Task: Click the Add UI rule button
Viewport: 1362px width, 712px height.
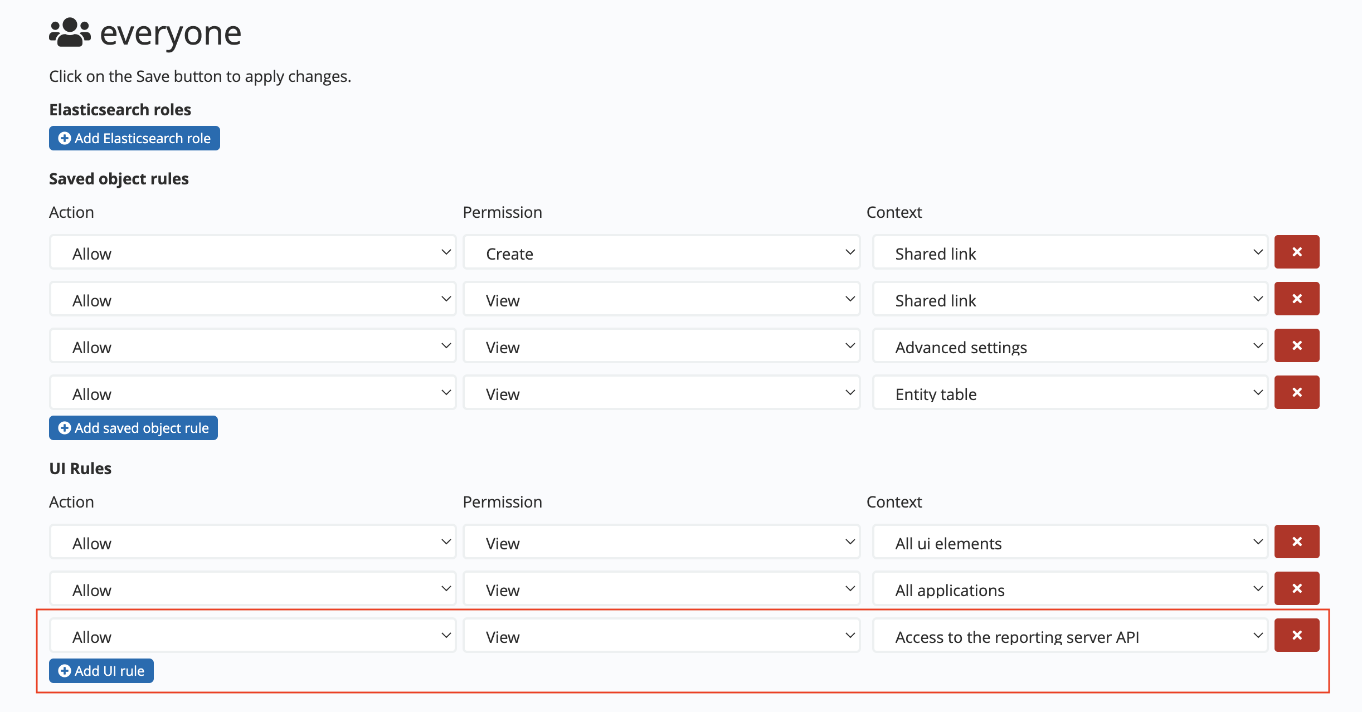Action: click(x=101, y=671)
